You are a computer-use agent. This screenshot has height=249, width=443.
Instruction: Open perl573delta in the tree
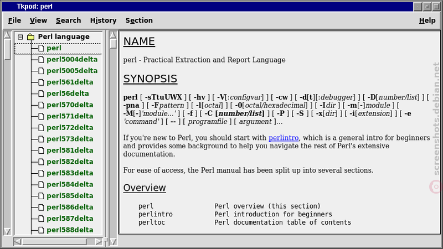pos(70,139)
